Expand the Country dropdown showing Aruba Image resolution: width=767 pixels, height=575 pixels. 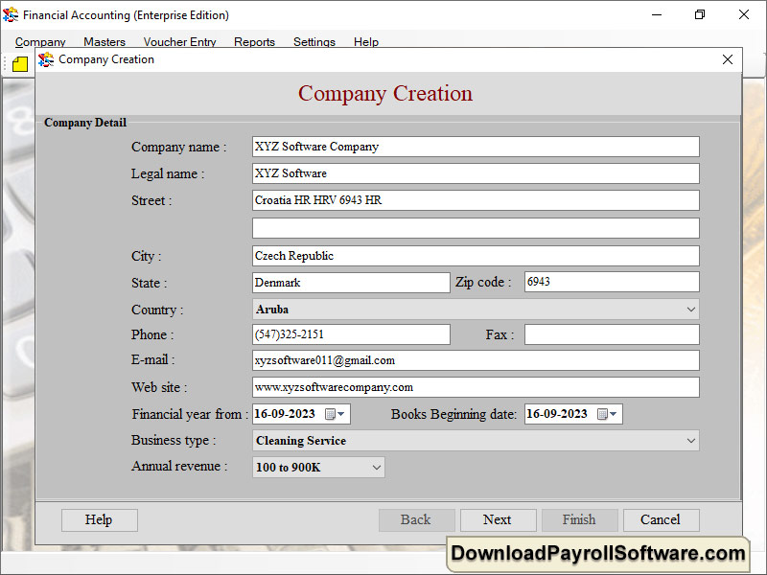pyautogui.click(x=691, y=310)
